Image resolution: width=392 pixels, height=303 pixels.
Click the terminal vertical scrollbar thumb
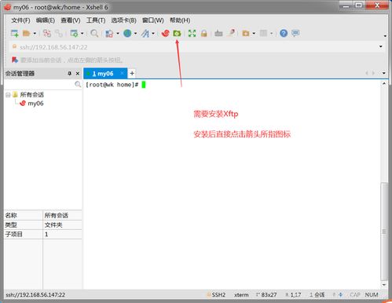[384, 232]
